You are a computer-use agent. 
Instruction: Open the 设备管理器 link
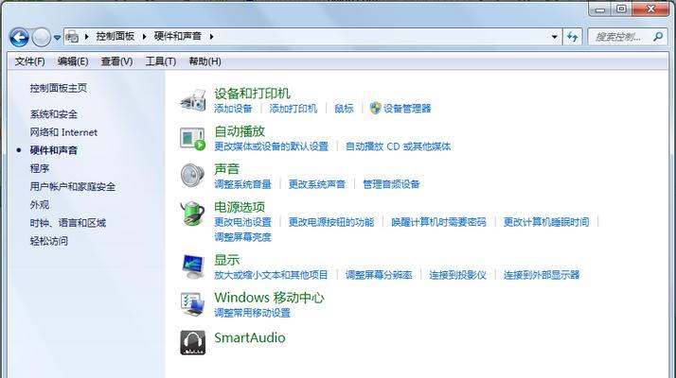pos(407,109)
